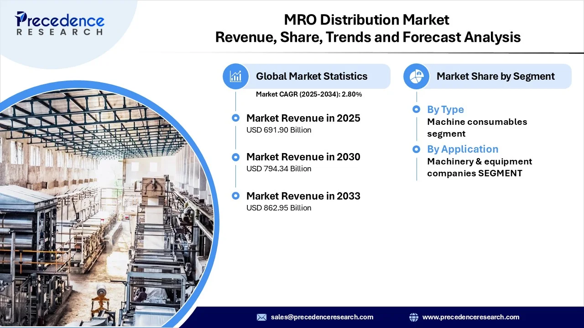
Task: Select the bar chart icon beside Global Market Statistics
Action: 235,76
